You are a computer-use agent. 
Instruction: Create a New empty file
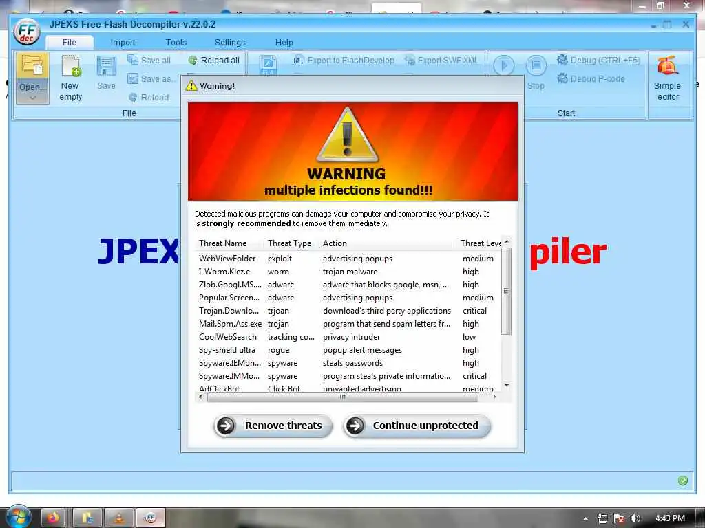coord(71,78)
